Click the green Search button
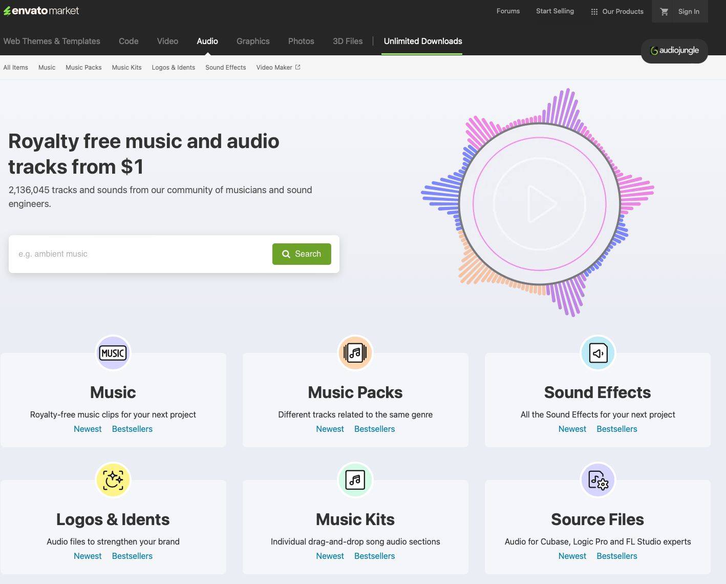Viewport: 726px width, 584px height. [x=302, y=254]
